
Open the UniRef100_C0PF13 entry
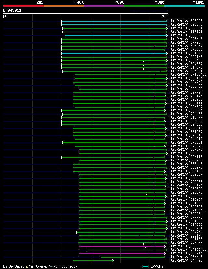pyautogui.click(x=187, y=128)
